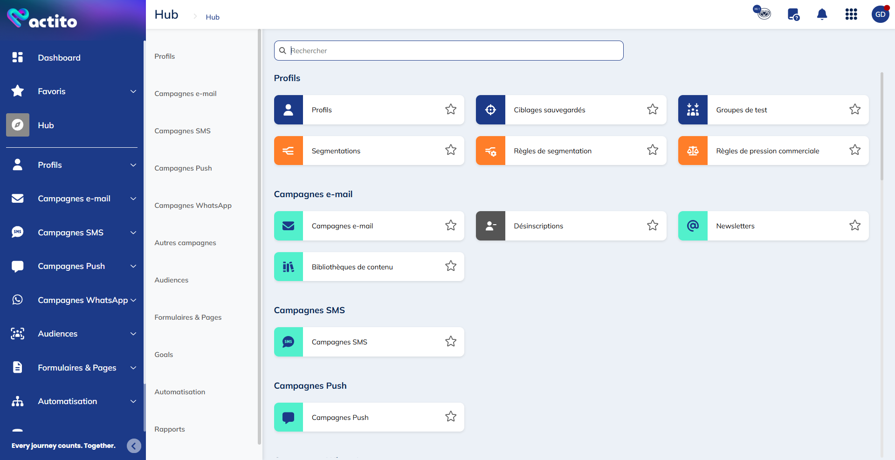Collapse the sidebar with the arrow button

(x=134, y=446)
